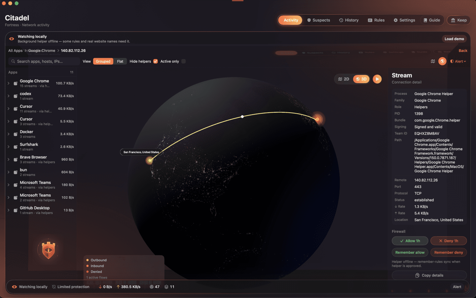
Task: Open the Activity tab
Action: point(291,20)
